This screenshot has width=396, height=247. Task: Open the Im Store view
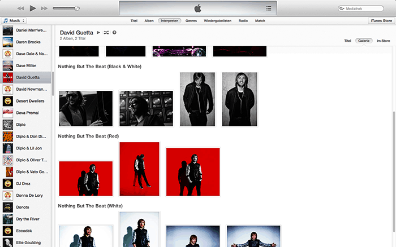[383, 41]
